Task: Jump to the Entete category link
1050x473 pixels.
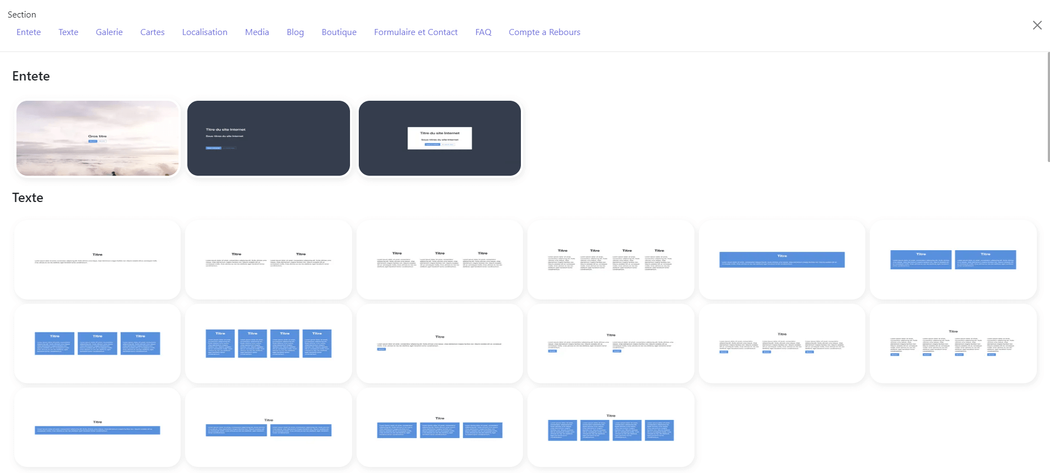Action: point(28,32)
